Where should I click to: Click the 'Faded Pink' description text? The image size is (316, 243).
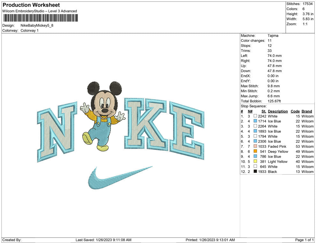[277, 146]
